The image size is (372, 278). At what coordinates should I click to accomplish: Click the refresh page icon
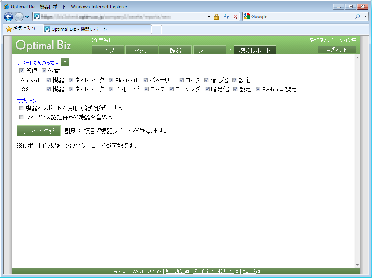coord(226,17)
